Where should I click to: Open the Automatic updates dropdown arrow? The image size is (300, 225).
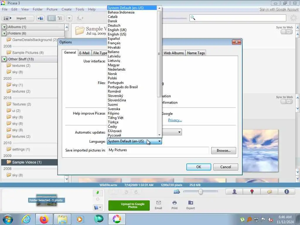click(179, 132)
